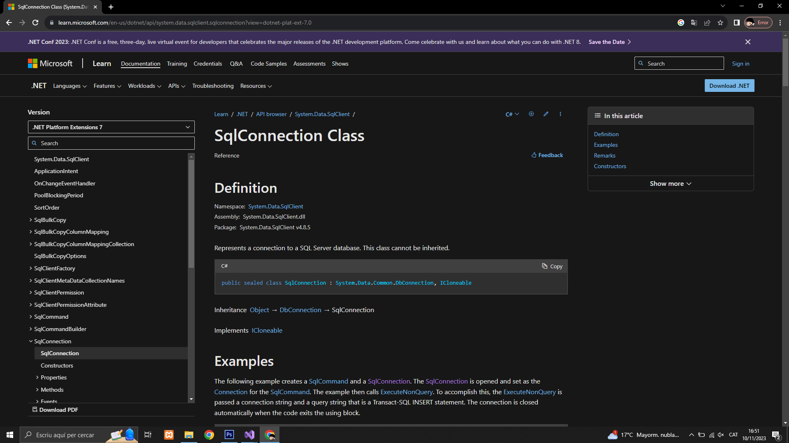The image size is (789, 443).
Task: Click the add to collection plus icon
Action: coord(531,114)
